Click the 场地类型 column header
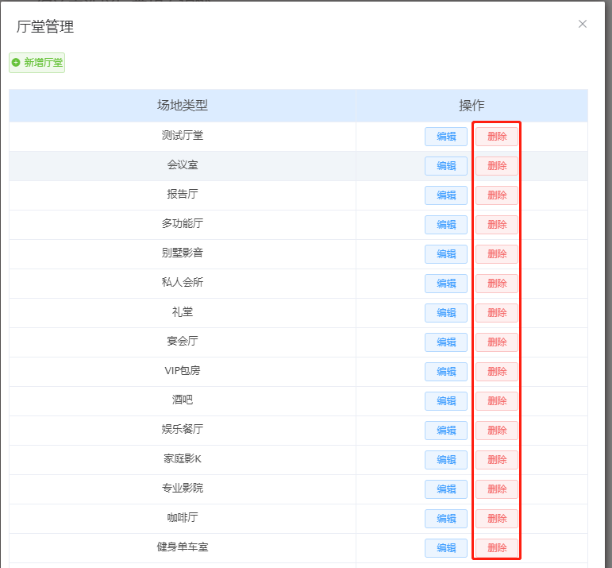612x568 pixels. (183, 106)
